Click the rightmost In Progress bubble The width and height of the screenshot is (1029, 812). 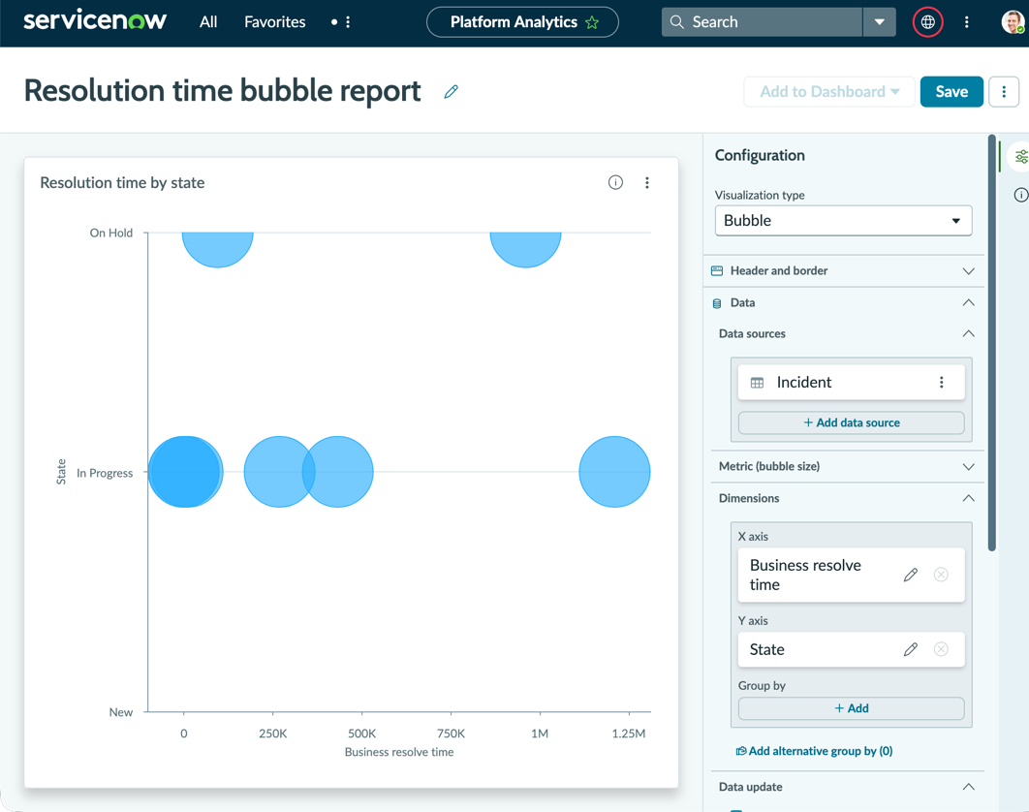coord(614,471)
